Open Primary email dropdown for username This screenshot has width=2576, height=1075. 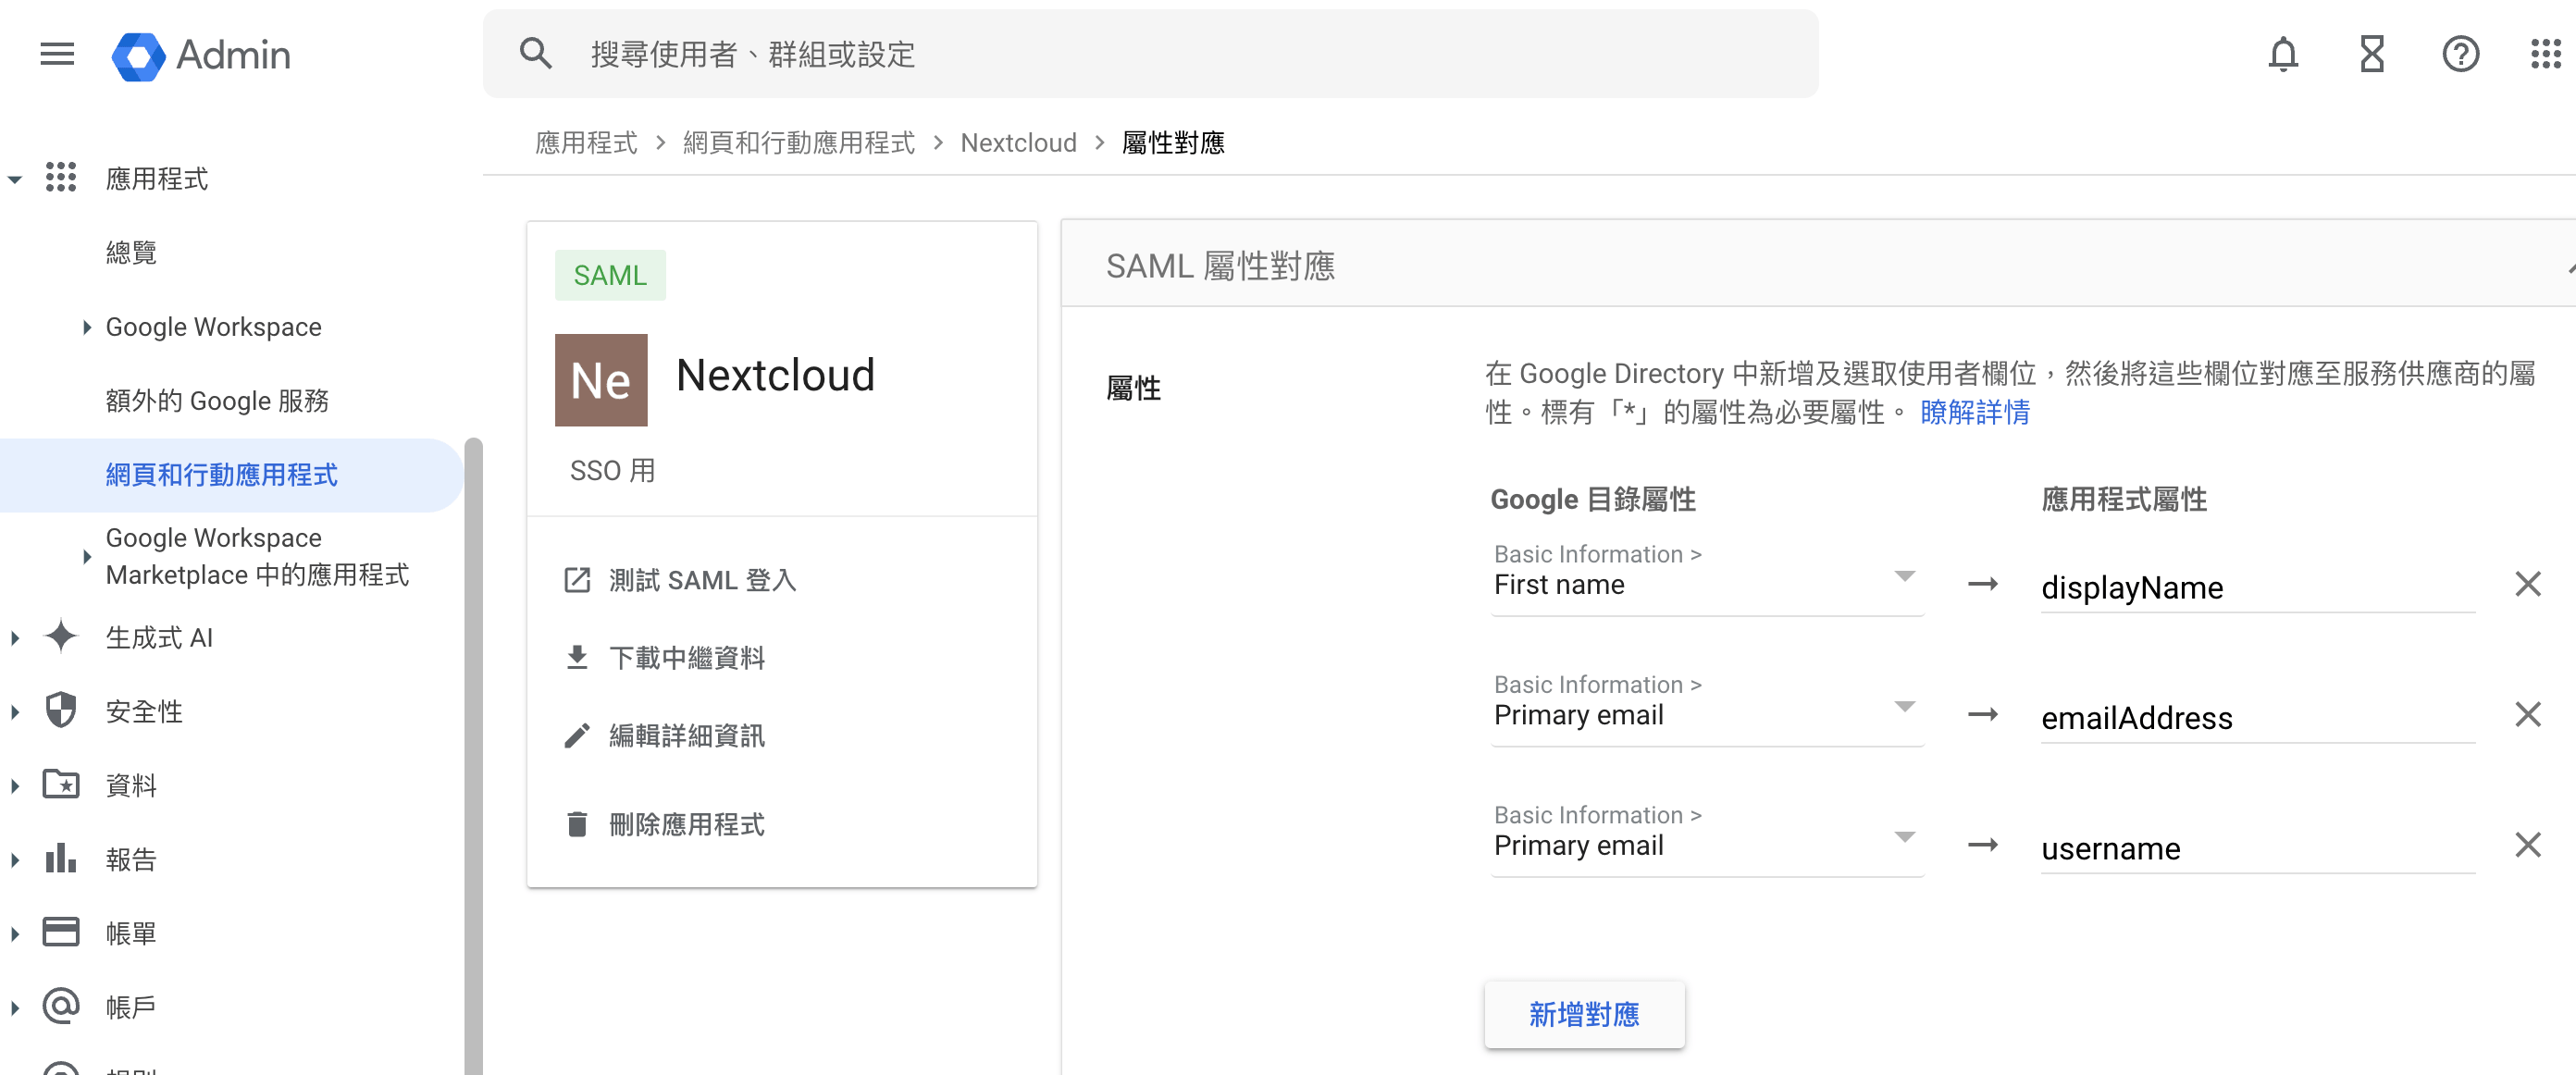1706,838
